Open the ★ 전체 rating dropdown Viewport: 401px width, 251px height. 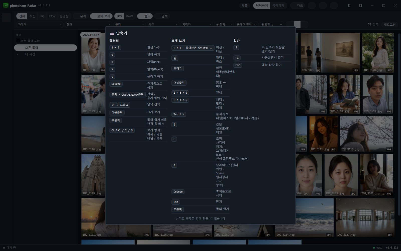coord(223,25)
